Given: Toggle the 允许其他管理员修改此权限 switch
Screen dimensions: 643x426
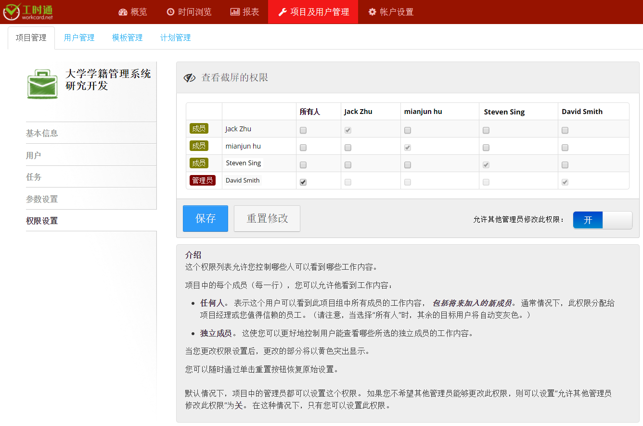Looking at the screenshot, I should pyautogui.click(x=602, y=220).
